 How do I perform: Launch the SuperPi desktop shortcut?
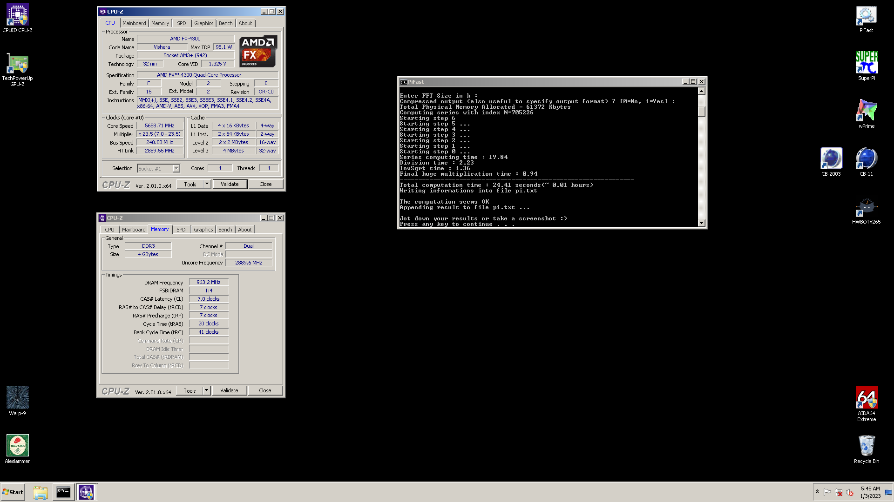[x=866, y=66]
